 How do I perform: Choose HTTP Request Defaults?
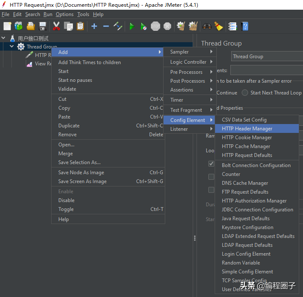(257, 155)
